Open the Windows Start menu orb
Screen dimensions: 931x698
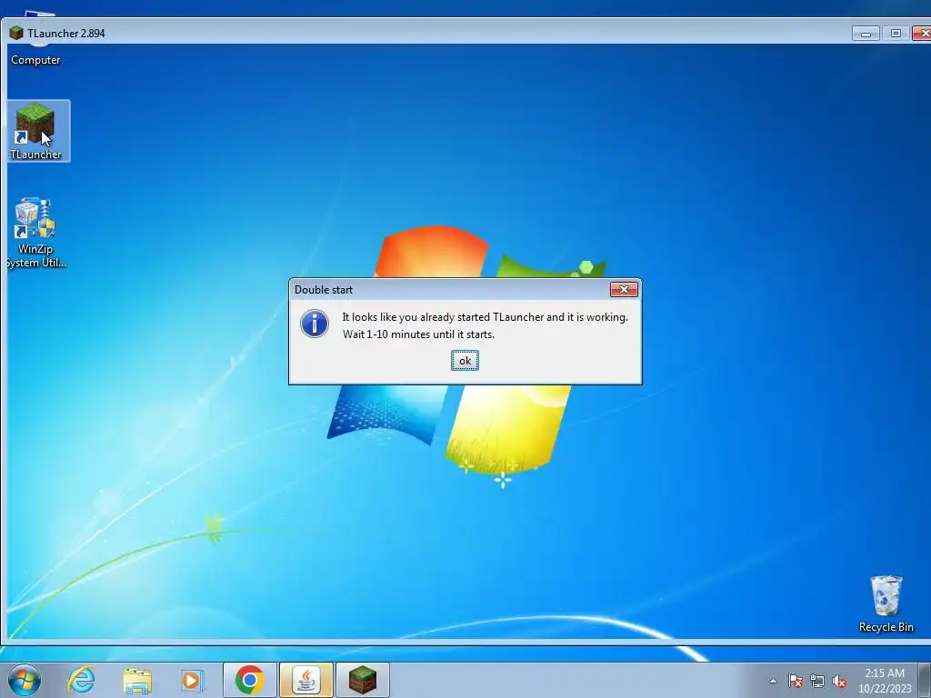tap(24, 680)
